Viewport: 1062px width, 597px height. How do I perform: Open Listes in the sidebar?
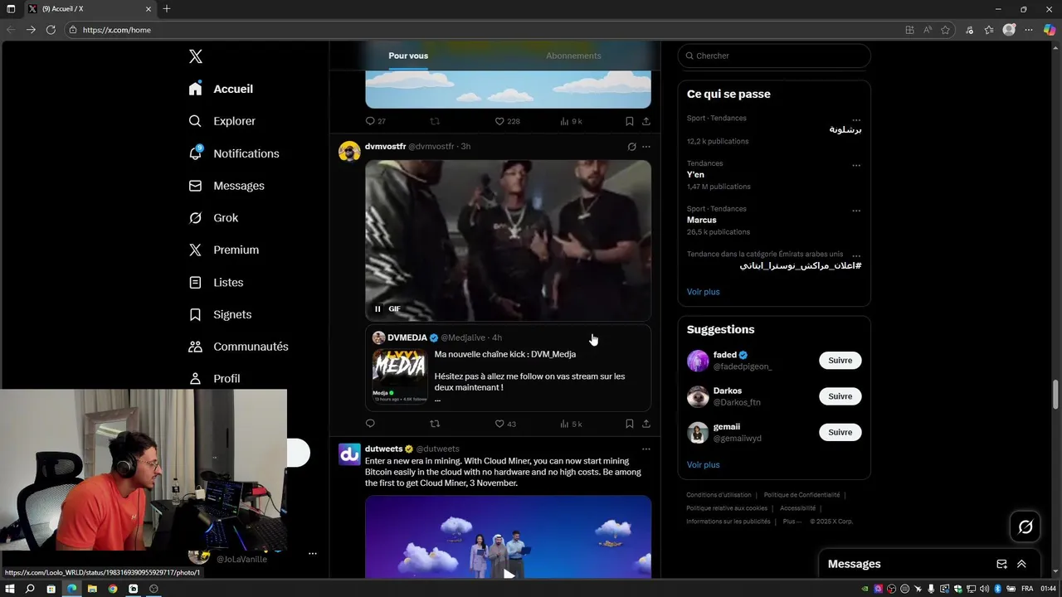(x=216, y=283)
